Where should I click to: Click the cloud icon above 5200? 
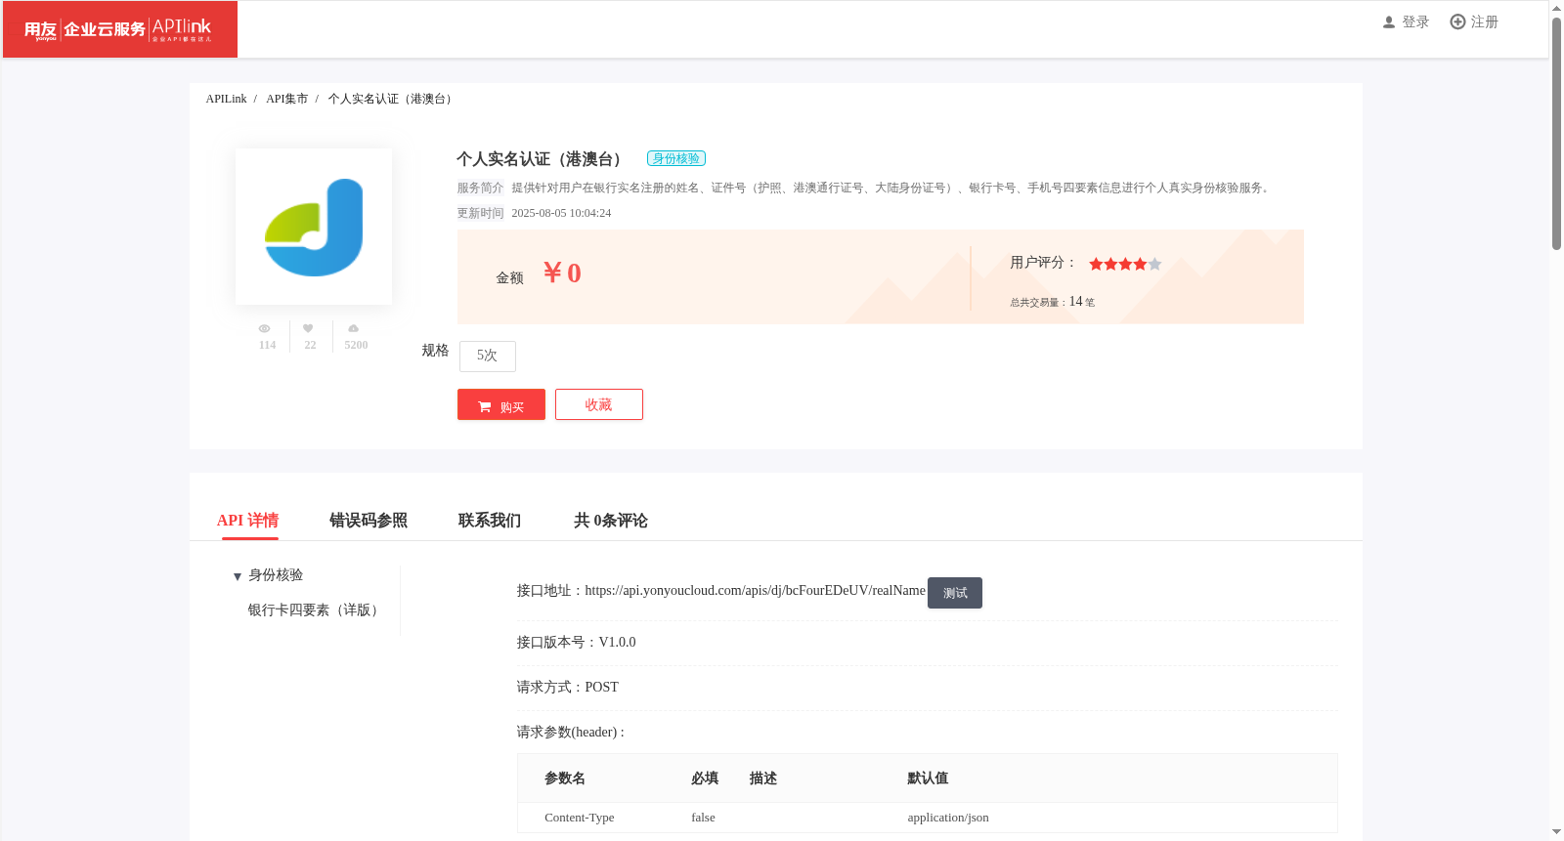point(354,328)
